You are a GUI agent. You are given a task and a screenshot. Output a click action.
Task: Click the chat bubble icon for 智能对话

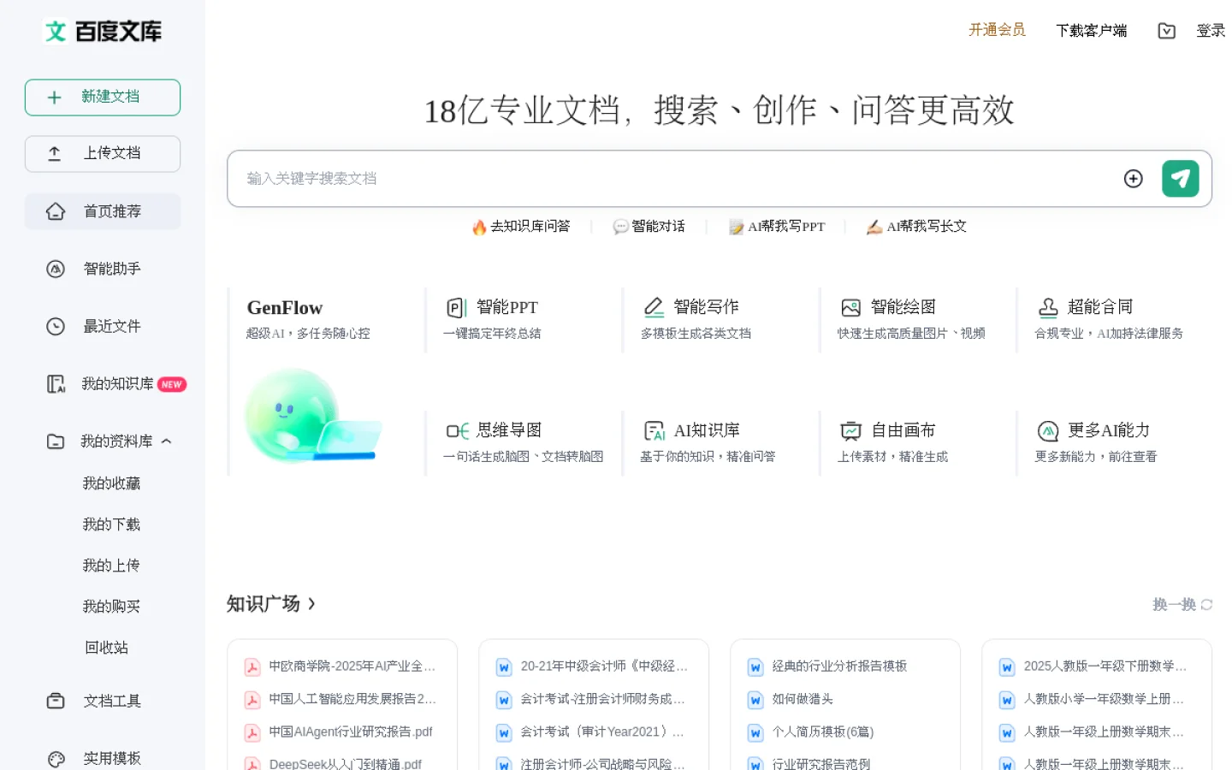(621, 227)
